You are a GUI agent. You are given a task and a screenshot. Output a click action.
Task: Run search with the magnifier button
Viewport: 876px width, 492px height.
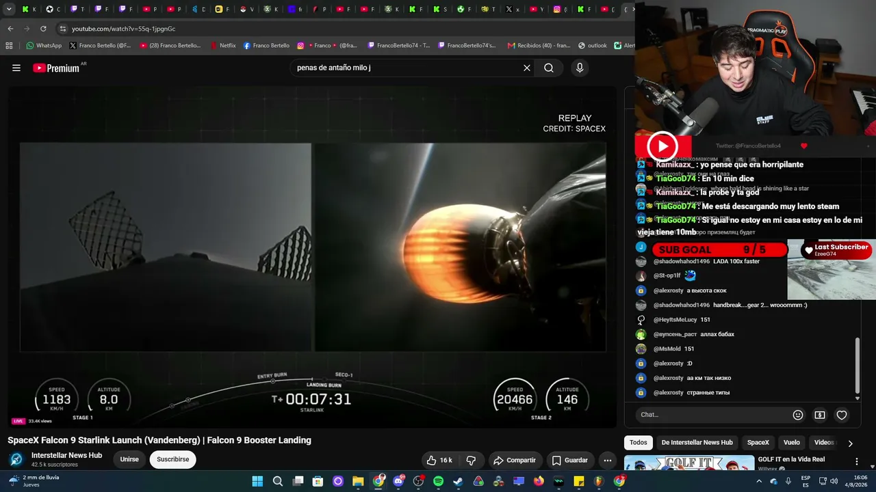[549, 68]
